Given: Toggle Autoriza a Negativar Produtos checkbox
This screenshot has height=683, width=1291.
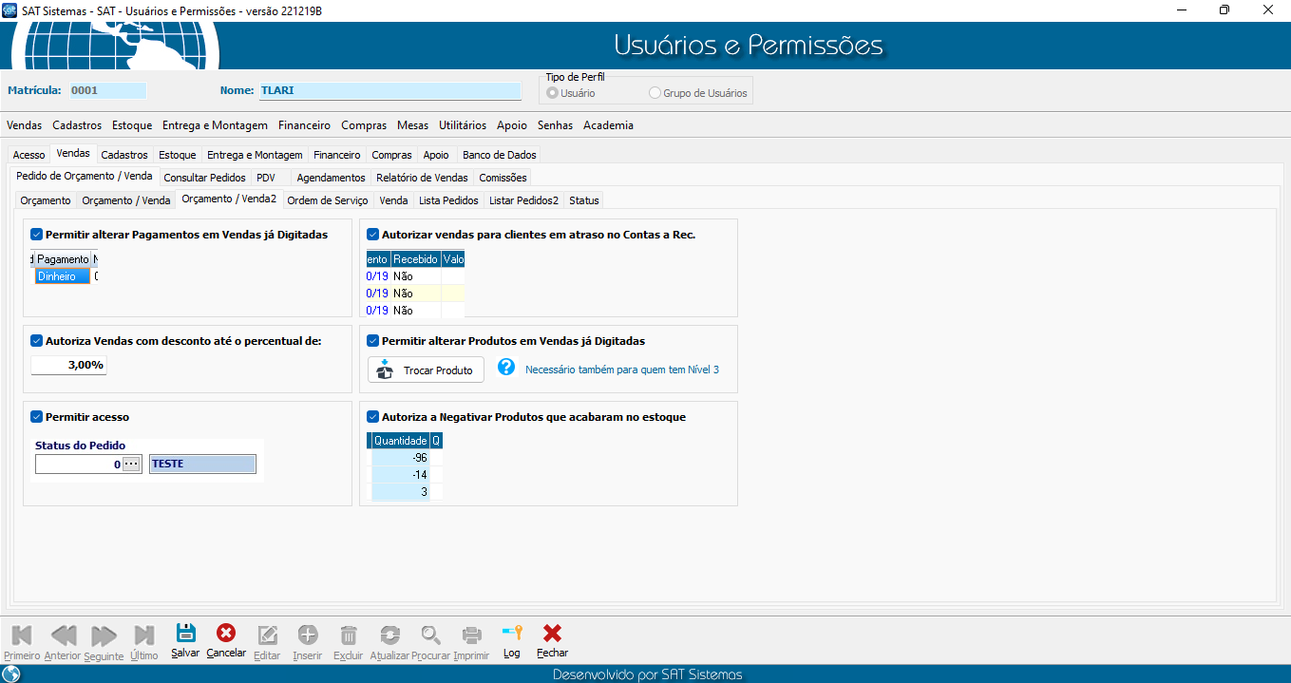Looking at the screenshot, I should tap(373, 416).
